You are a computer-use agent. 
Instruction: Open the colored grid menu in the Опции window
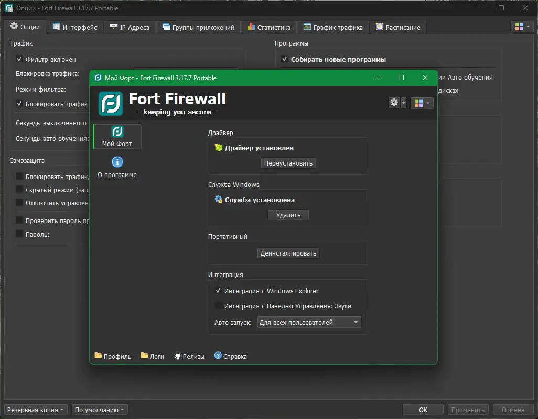522,27
